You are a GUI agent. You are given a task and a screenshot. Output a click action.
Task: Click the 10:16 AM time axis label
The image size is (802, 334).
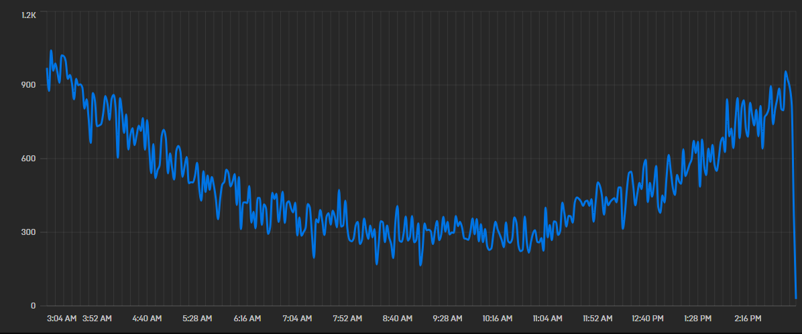coord(498,319)
